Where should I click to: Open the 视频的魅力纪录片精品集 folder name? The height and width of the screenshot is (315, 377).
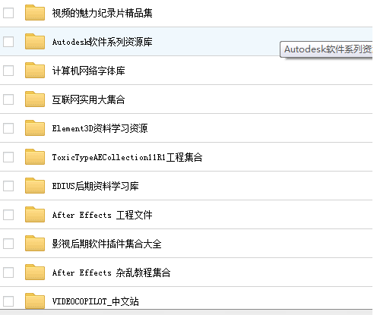tap(102, 13)
